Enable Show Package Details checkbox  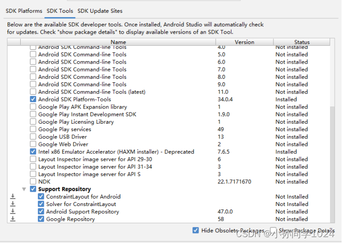[273, 230]
